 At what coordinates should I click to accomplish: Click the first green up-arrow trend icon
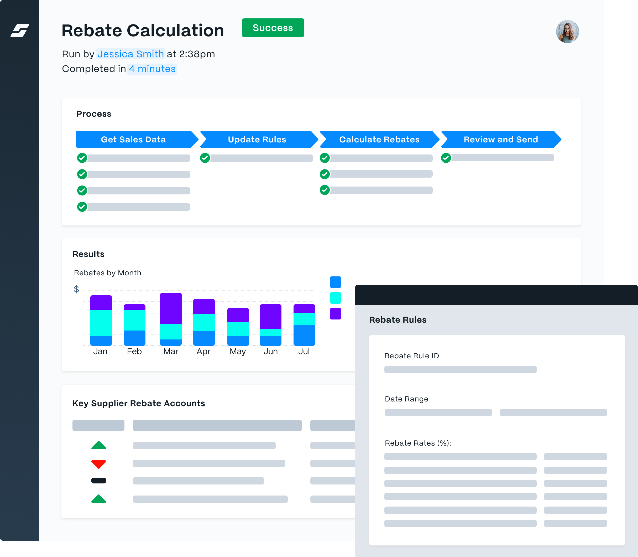click(99, 445)
